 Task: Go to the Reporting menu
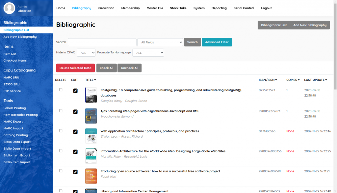tap(219, 8)
